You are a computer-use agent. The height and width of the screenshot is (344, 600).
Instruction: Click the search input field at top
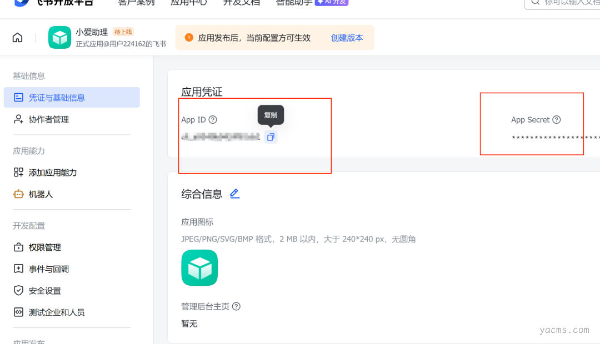tap(567, 2)
